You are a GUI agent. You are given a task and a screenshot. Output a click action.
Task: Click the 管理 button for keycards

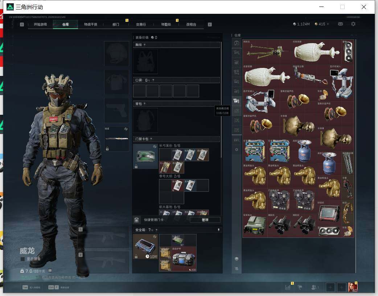tap(205, 220)
